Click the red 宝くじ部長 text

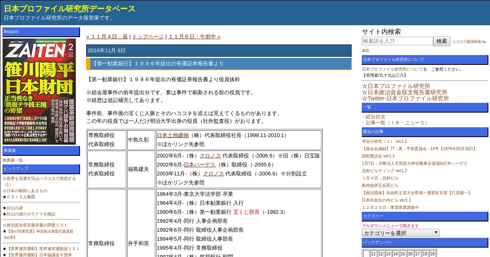pos(246,212)
